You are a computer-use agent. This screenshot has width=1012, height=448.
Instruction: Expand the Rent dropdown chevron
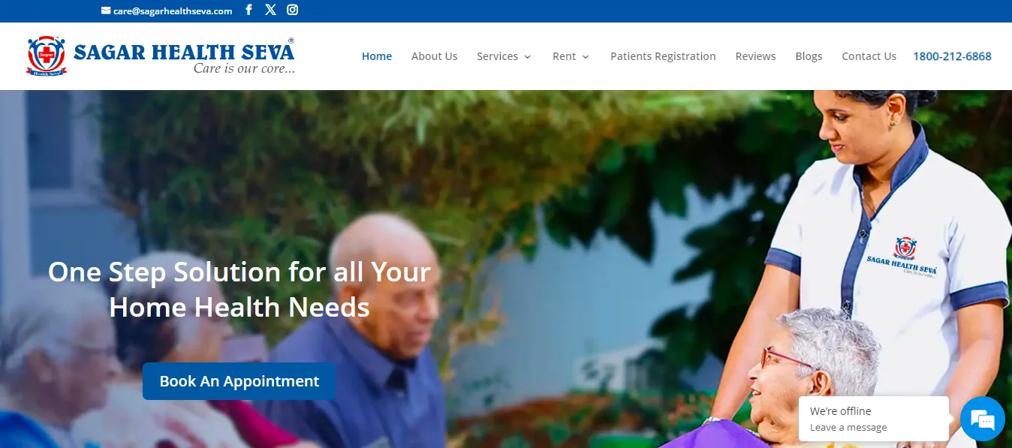586,57
